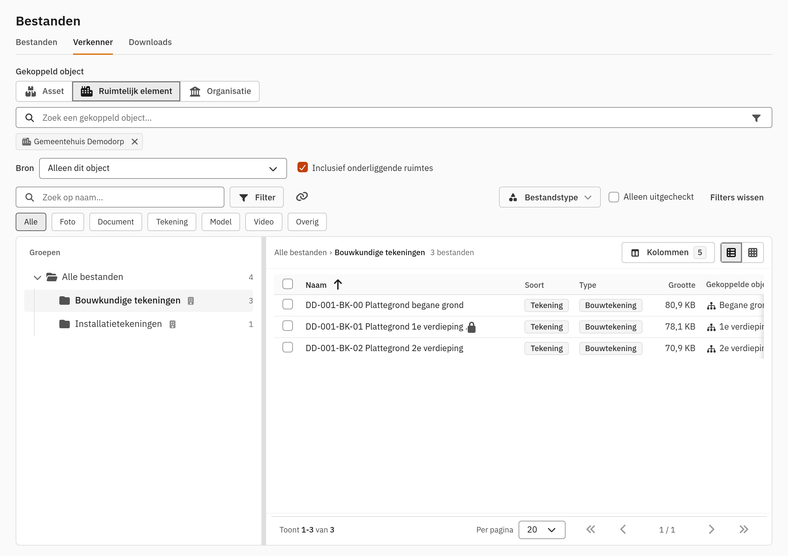Switch to grid view icon
Viewport: 788px width, 556px height.
point(753,253)
